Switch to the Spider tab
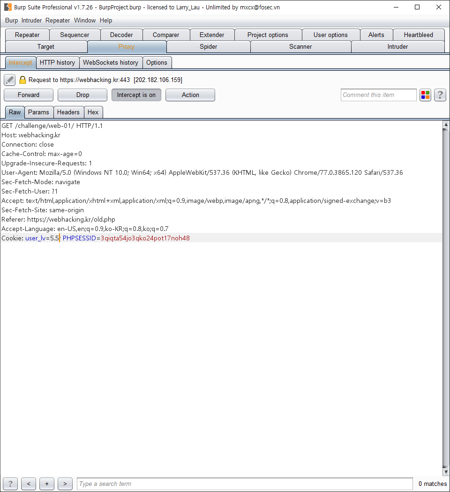 coord(209,46)
